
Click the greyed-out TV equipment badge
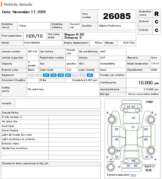click(x=39, y=75)
